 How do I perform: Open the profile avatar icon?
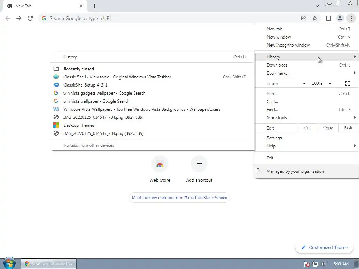340,18
